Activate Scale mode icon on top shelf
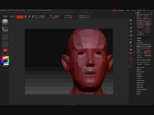154x115 pixels. click(x=29, y=17)
